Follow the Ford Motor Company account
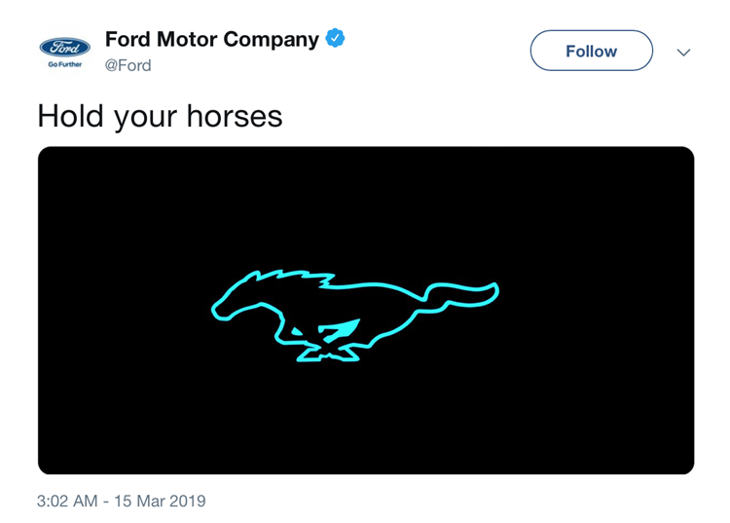 coord(591,51)
